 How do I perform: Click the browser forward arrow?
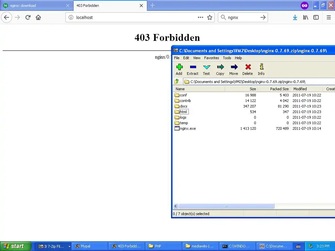tap(18, 18)
